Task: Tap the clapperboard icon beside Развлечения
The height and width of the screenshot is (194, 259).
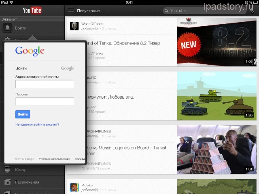Action: pos(7,182)
